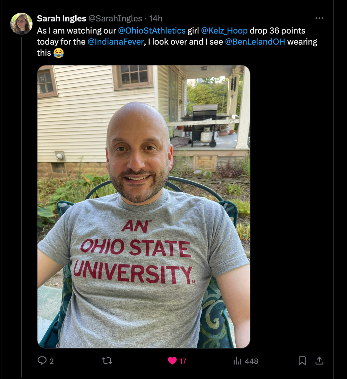
Task: Repost this tweet using the retweet icon
Action: (x=107, y=361)
